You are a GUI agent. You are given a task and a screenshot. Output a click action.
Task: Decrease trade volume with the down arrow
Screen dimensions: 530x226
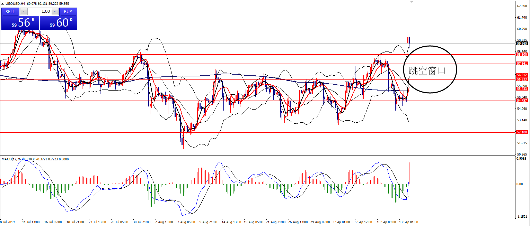24,11
